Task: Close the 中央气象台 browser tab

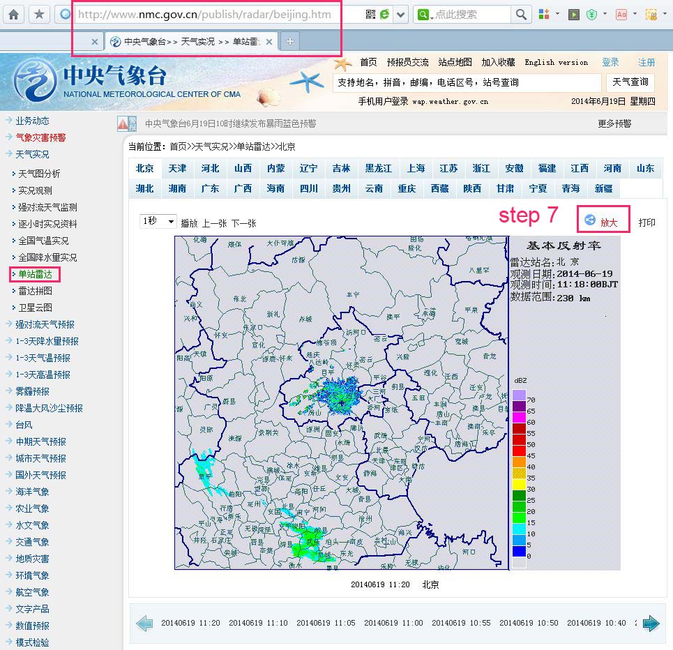Action: (269, 42)
